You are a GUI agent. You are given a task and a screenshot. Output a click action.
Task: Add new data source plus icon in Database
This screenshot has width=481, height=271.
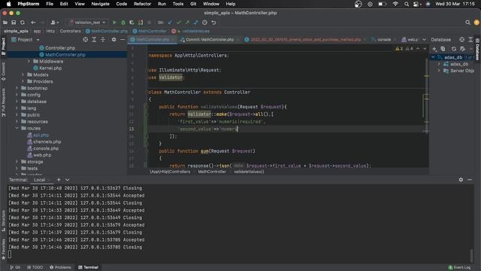(x=434, y=49)
